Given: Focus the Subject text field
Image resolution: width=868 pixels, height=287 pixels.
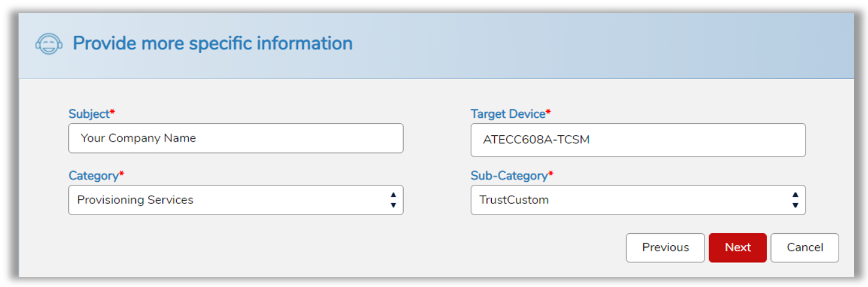Looking at the screenshot, I should coord(235,138).
